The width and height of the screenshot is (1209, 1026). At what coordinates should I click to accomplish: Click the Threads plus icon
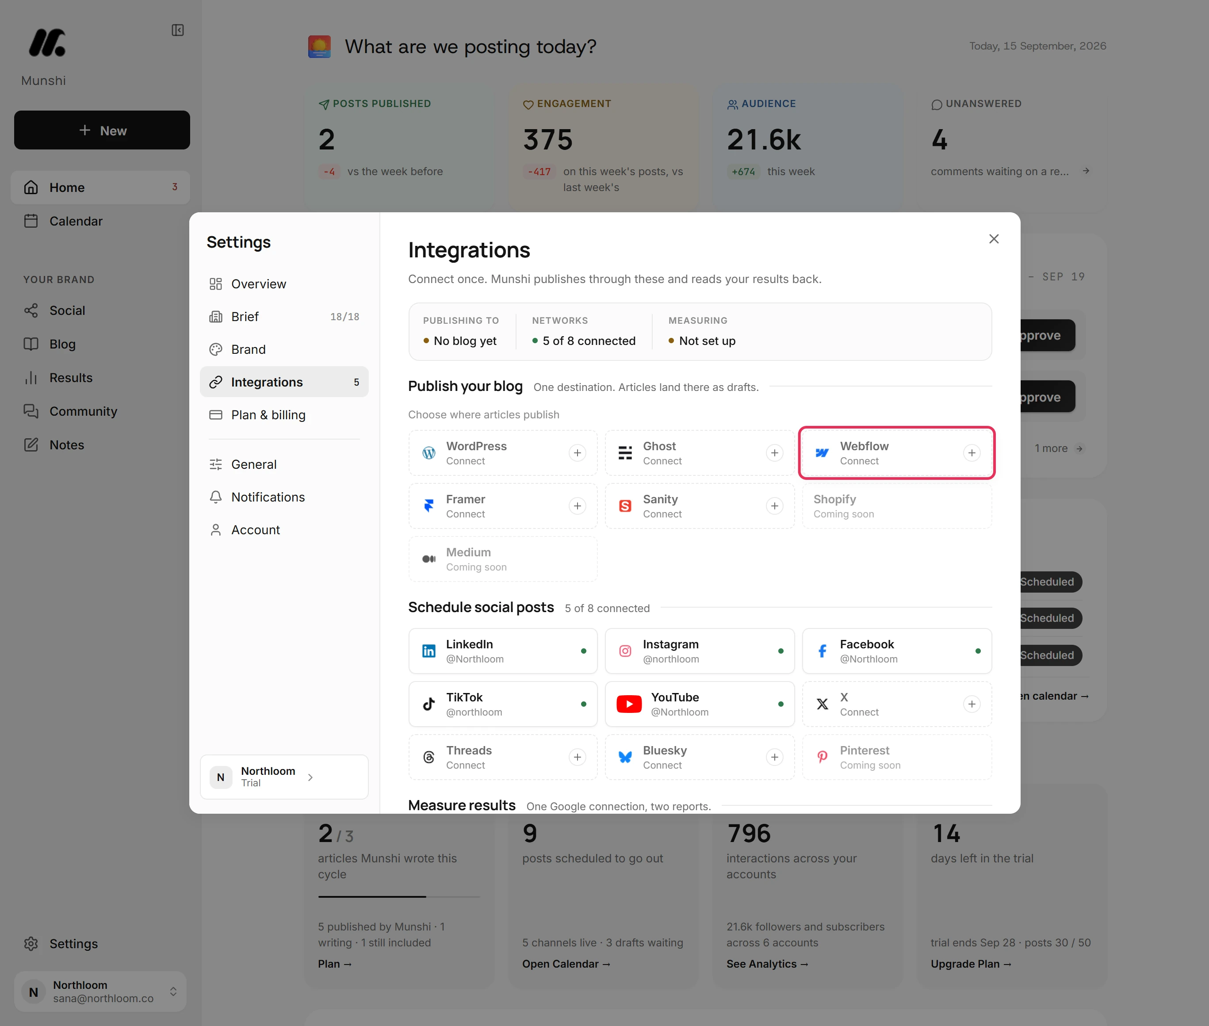tap(577, 757)
